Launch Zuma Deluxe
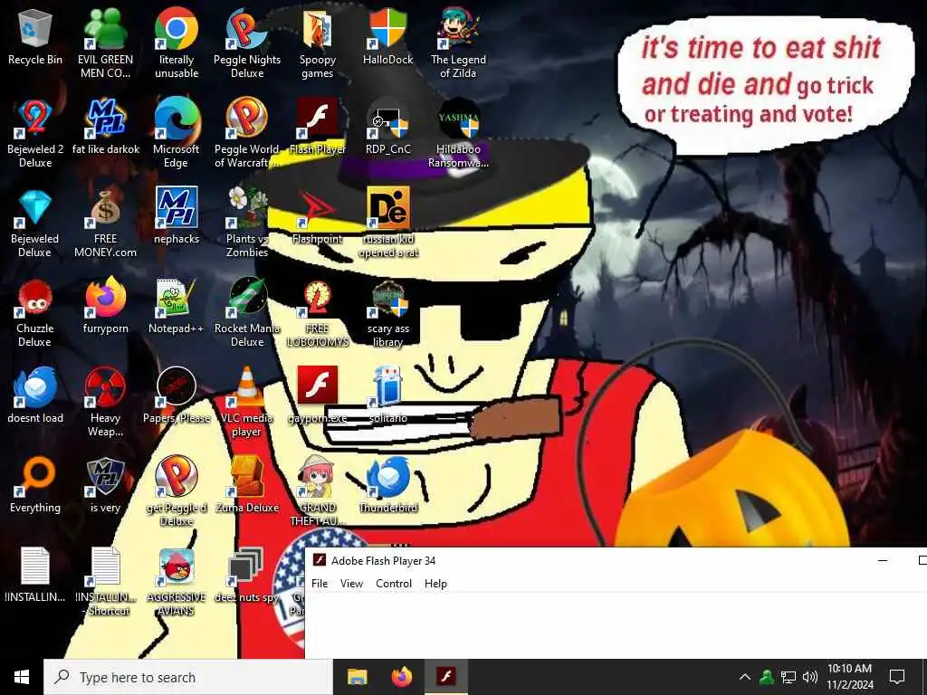This screenshot has width=927, height=695. coord(247,485)
